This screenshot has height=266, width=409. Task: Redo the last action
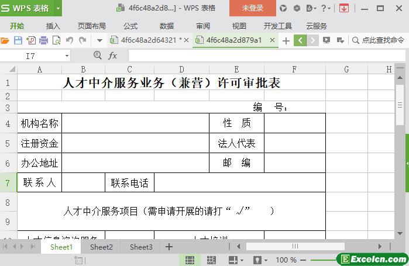pyautogui.click(x=83, y=40)
